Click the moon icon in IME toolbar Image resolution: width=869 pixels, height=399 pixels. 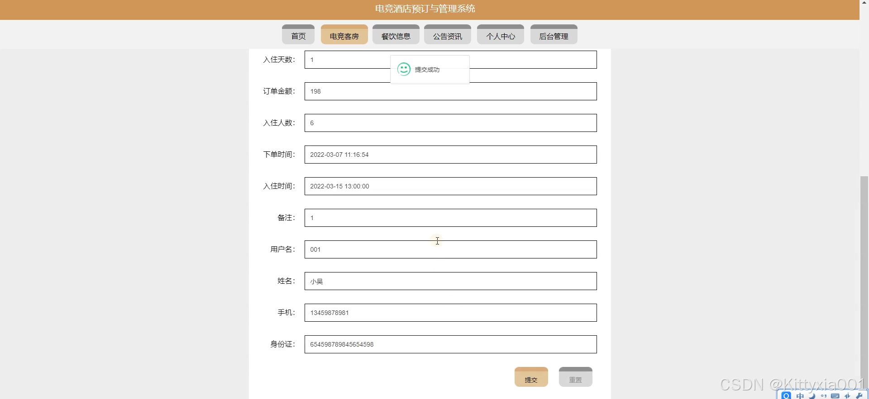pyautogui.click(x=812, y=396)
